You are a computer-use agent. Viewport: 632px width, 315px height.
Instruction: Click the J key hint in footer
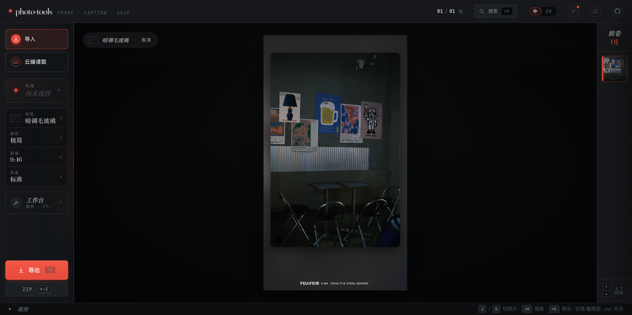[482, 309]
